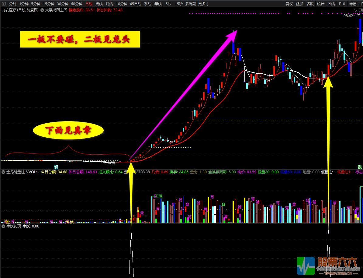The width and height of the screenshot is (363, 278).
Task: Toggle the side panel icon at top-right
Action: [x=360, y=10]
